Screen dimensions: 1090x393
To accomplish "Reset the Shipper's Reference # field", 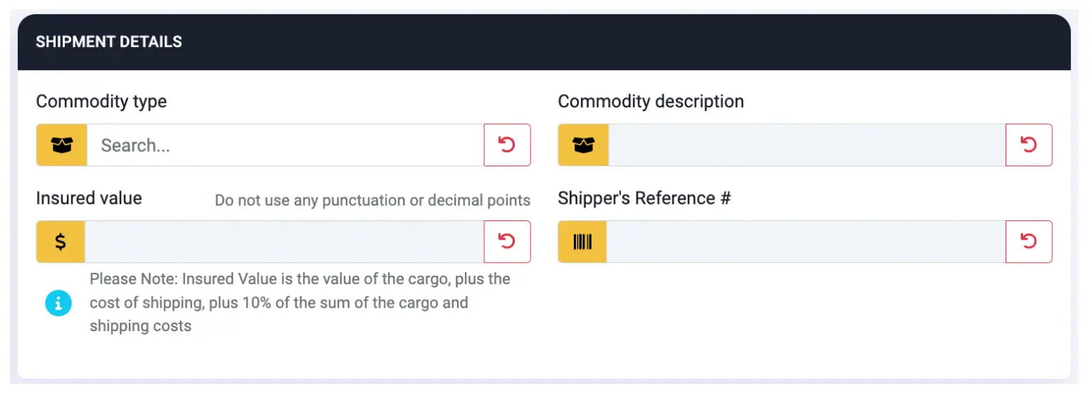I will click(x=1029, y=242).
